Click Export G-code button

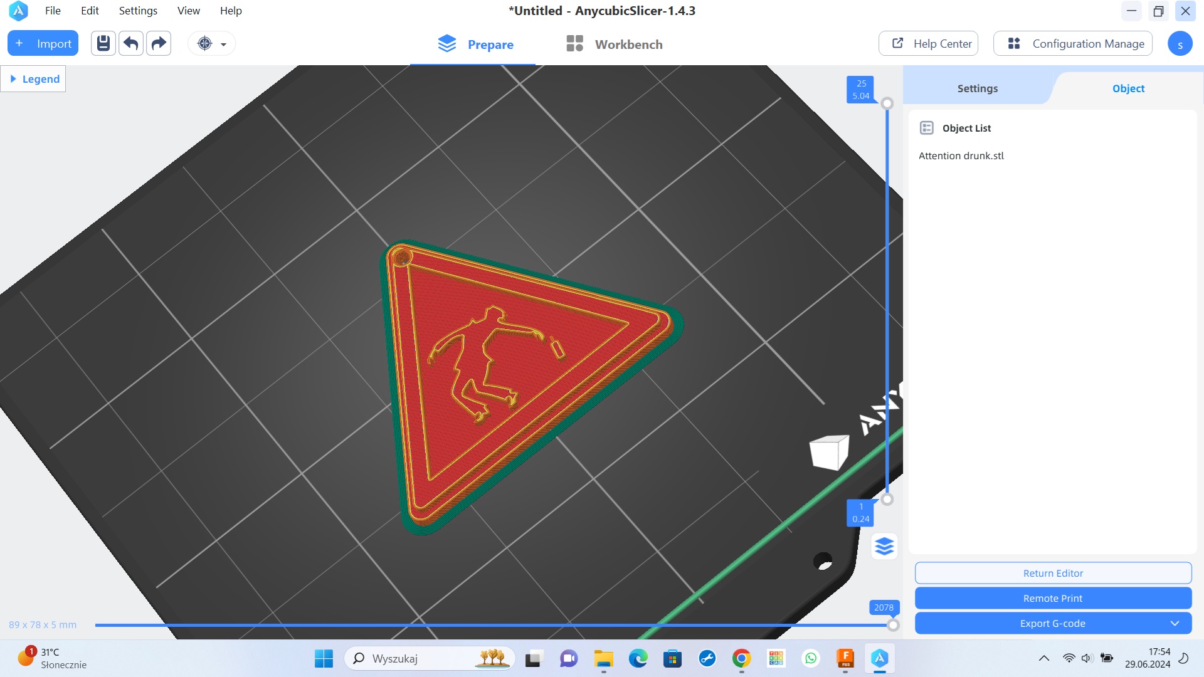click(1052, 623)
